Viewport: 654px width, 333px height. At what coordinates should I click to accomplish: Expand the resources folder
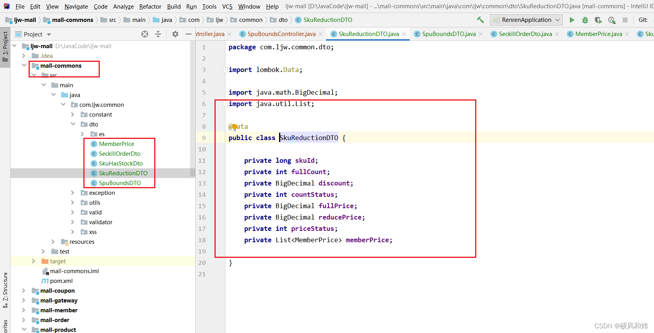point(54,242)
